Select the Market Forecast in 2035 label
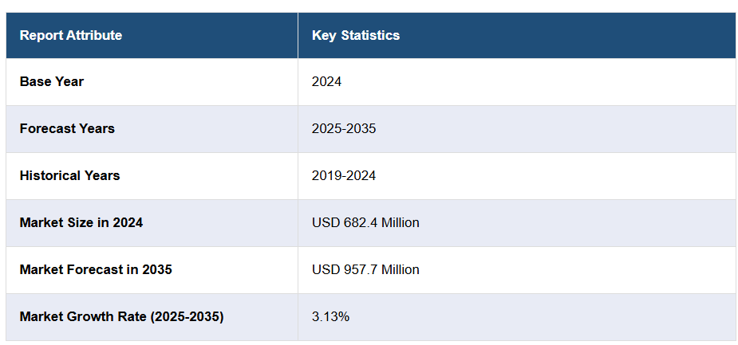 coord(96,269)
